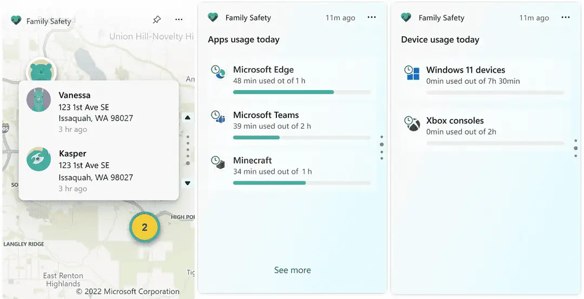
Task: Click the Microsoft Edge usage progress bar
Action: (x=302, y=92)
